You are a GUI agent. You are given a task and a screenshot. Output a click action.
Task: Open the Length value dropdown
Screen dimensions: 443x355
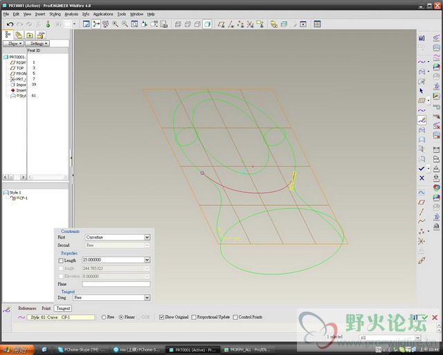pyautogui.click(x=147, y=259)
